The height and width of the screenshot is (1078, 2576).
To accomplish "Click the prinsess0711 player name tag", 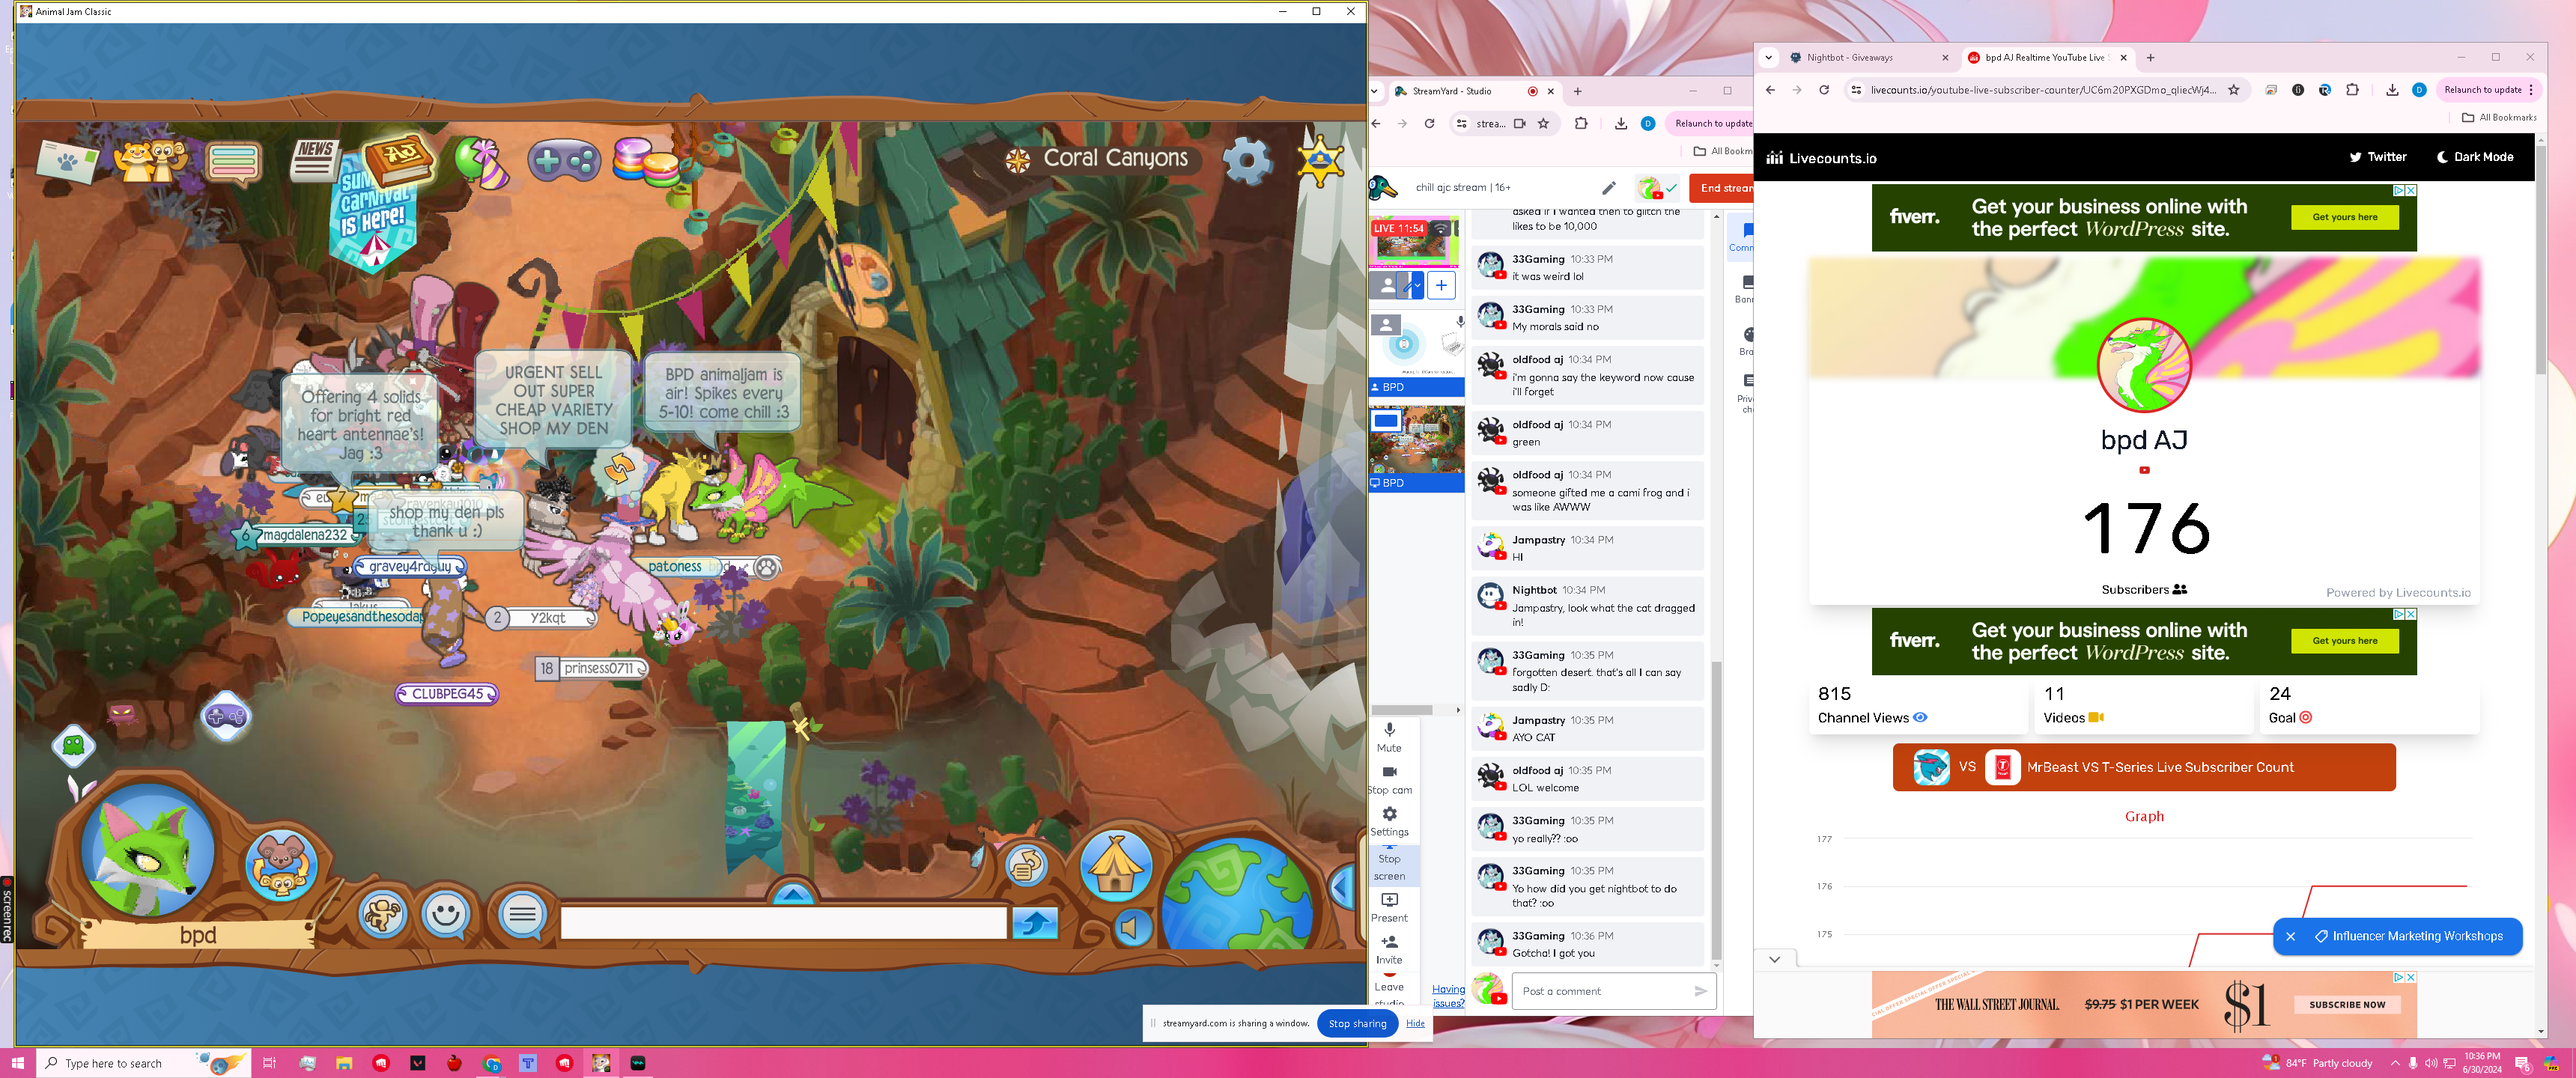I will pos(592,668).
